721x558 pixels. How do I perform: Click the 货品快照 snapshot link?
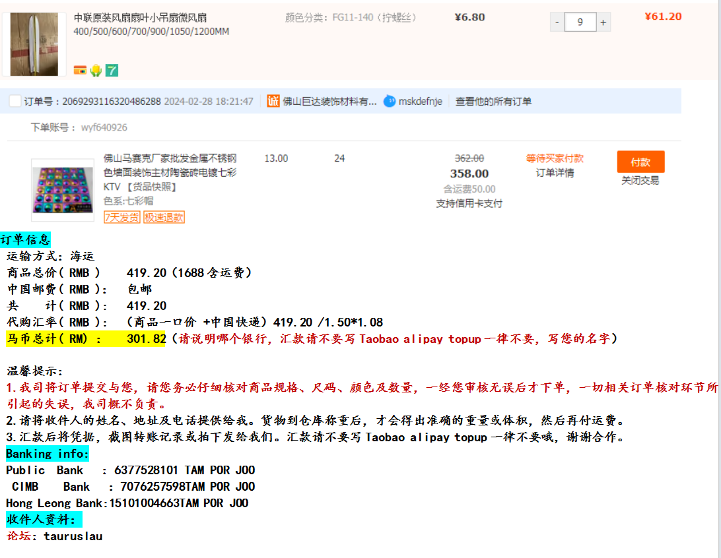(x=152, y=187)
